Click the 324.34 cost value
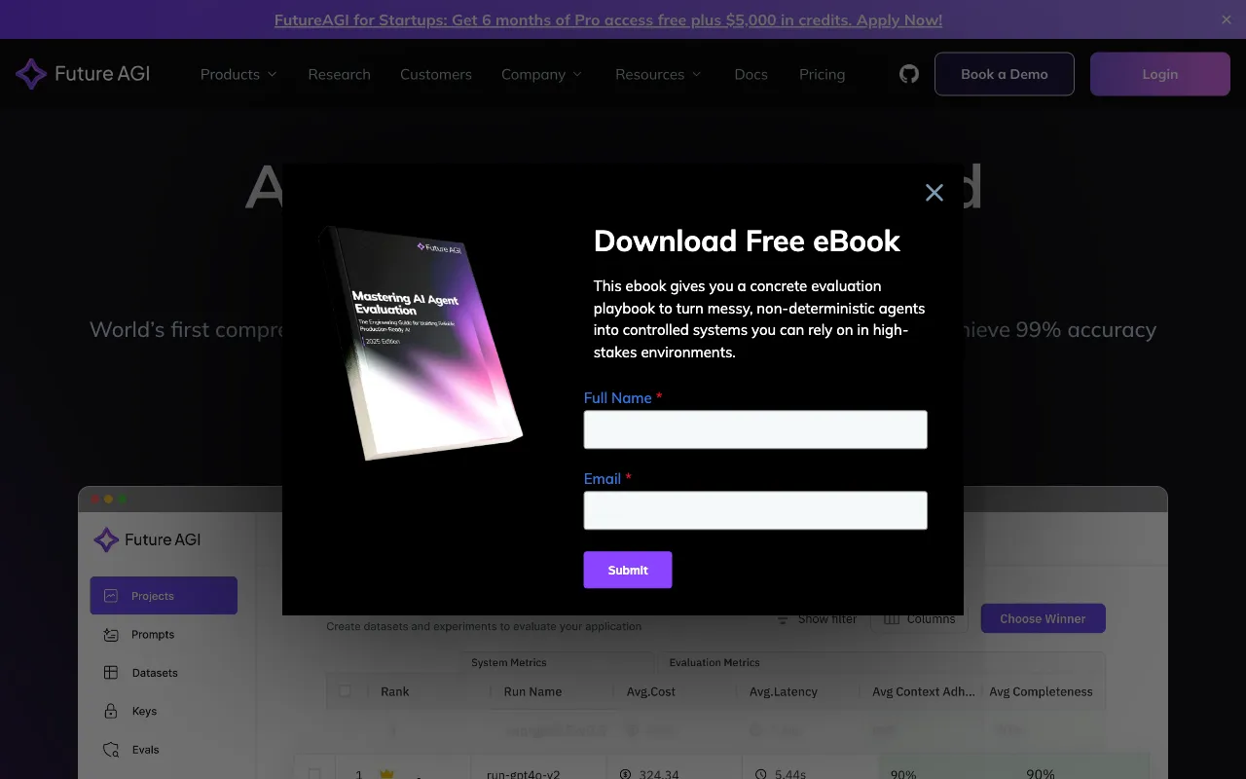The image size is (1246, 779). [659, 775]
